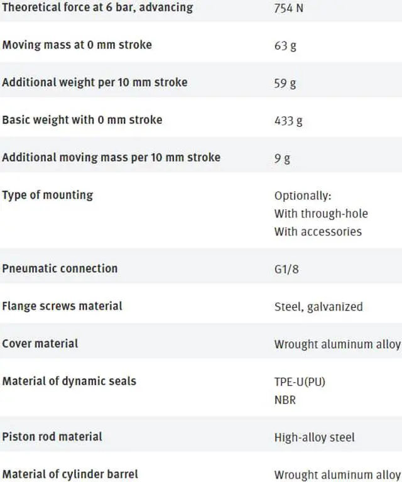Screen dimensions: 402x482
Task: Select the "Steel, galvanized" value
Action: click(318, 307)
